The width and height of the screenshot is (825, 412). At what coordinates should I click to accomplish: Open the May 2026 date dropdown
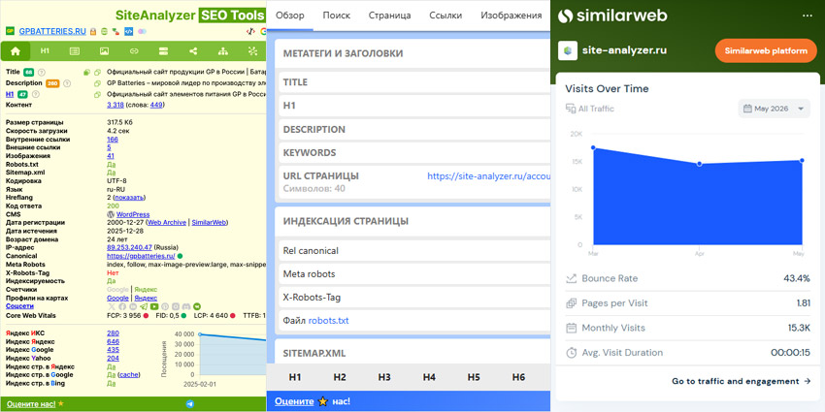774,109
